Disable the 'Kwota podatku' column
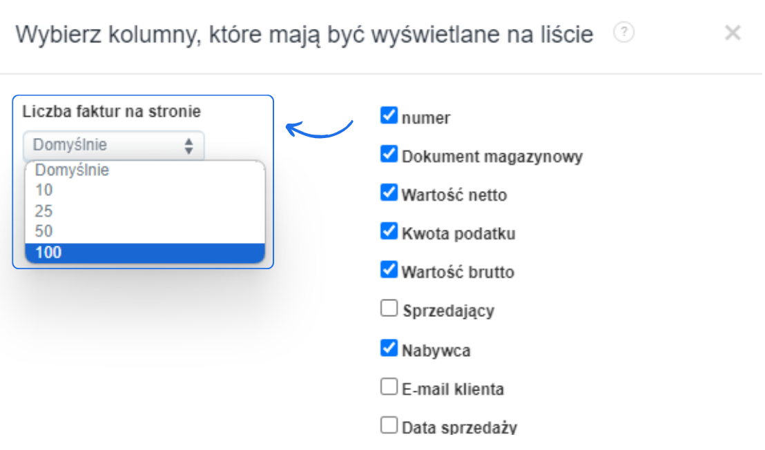Viewport: 765px width, 450px height. 389,231
